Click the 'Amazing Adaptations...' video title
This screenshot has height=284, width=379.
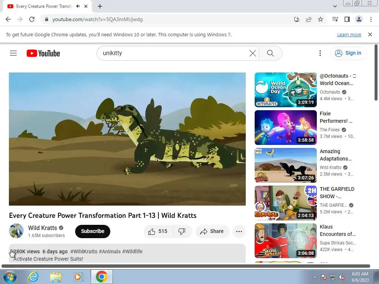click(x=336, y=155)
